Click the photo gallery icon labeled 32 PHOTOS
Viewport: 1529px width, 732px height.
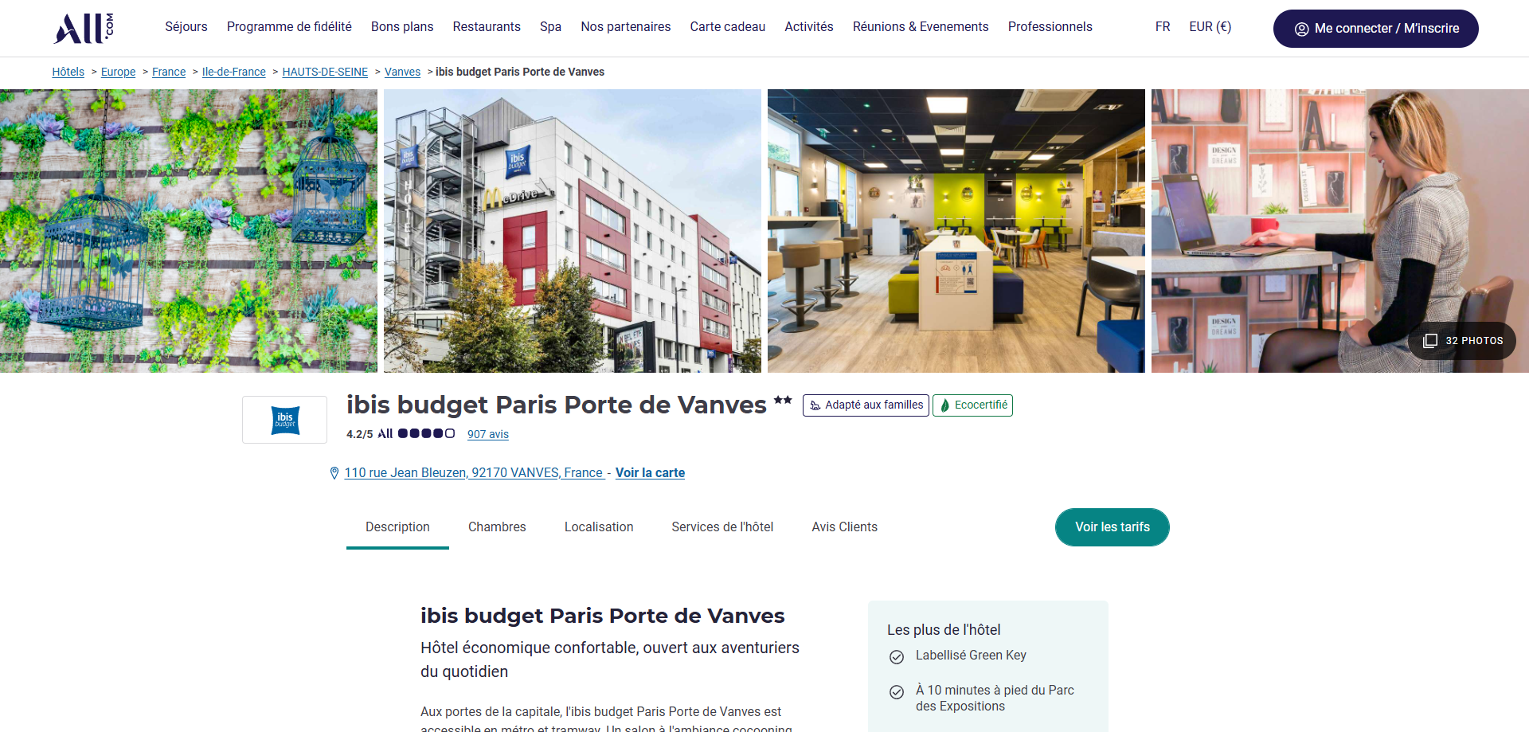pyautogui.click(x=1430, y=341)
